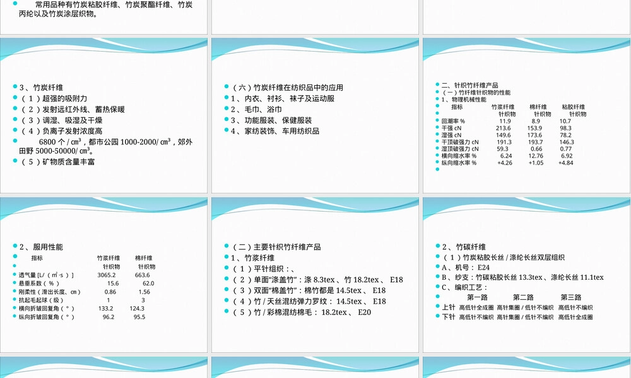Click the line 6800 个/cm³,都市公园
The image size is (631, 378).
pos(106,146)
